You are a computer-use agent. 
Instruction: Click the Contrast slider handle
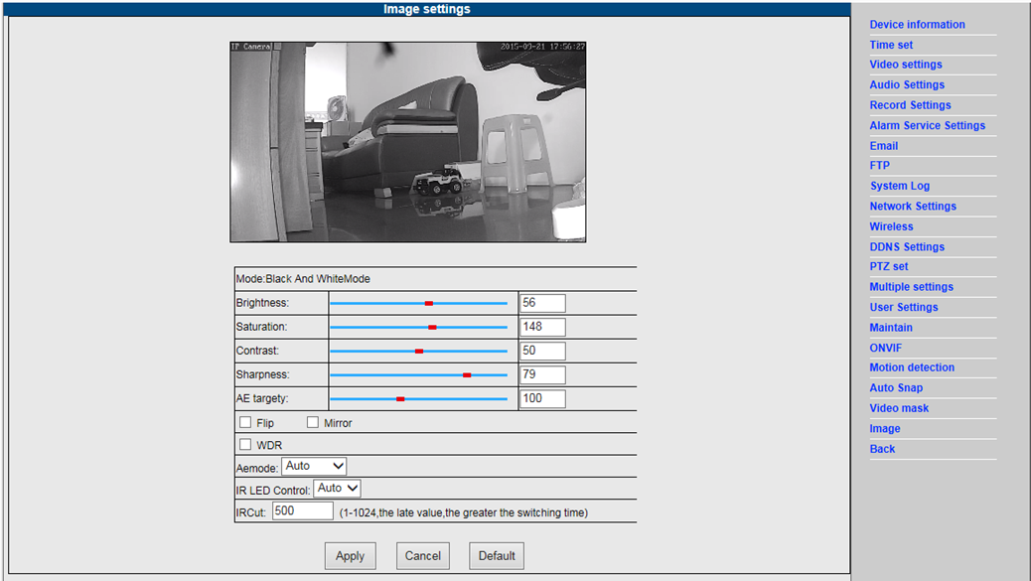point(419,351)
